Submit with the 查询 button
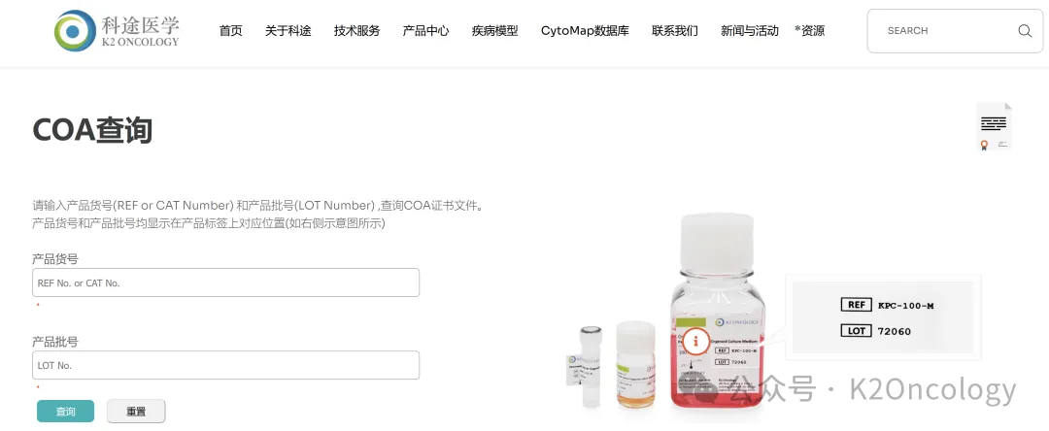 tap(66, 412)
